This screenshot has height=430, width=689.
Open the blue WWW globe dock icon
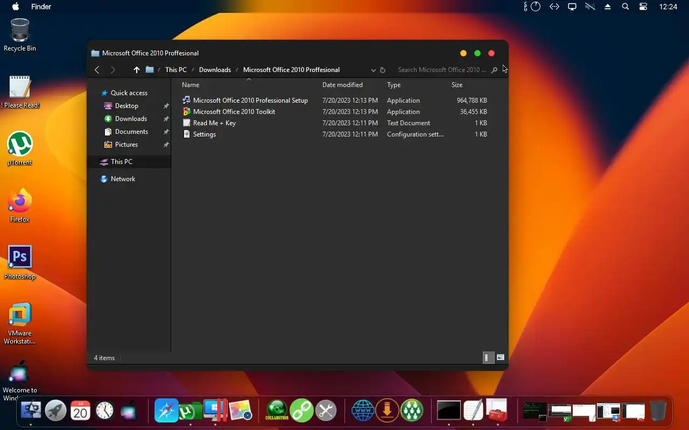coord(363,411)
